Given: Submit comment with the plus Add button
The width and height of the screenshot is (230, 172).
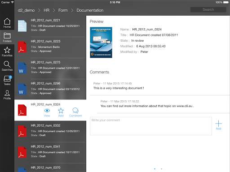Looking at the screenshot, I should (x=218, y=125).
